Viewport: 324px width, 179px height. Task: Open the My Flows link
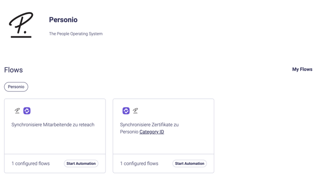[x=302, y=69]
